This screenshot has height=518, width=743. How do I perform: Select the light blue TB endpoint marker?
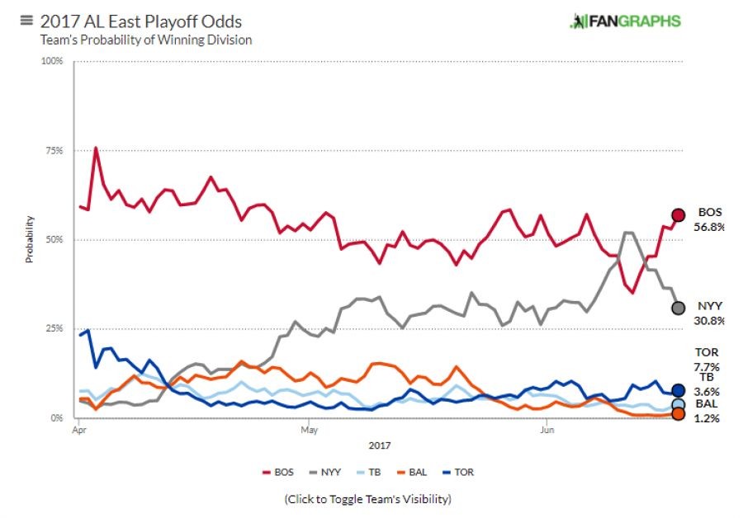(x=678, y=405)
